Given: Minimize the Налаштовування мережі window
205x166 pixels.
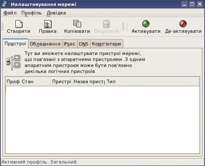Looking at the screenshot, I should click(185, 4).
